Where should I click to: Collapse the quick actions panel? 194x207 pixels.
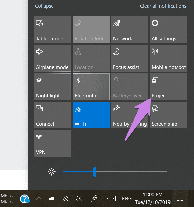tap(44, 6)
